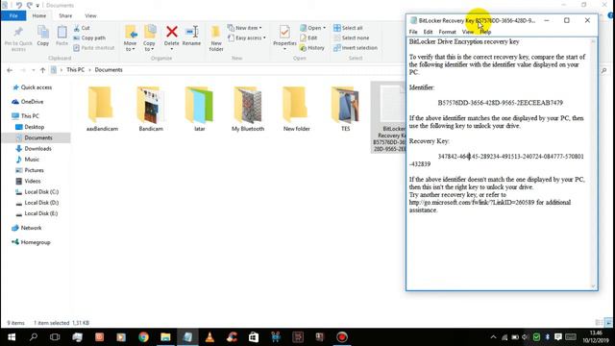Go back in Explorer navigation
The image size is (615, 346).
coord(10,70)
